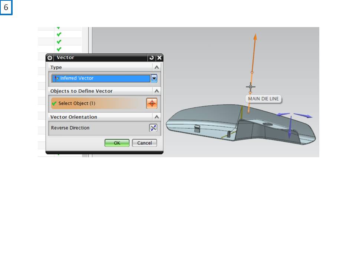Click the orange vector arrow head
This screenshot has width=356, height=267.
tap(255, 37)
